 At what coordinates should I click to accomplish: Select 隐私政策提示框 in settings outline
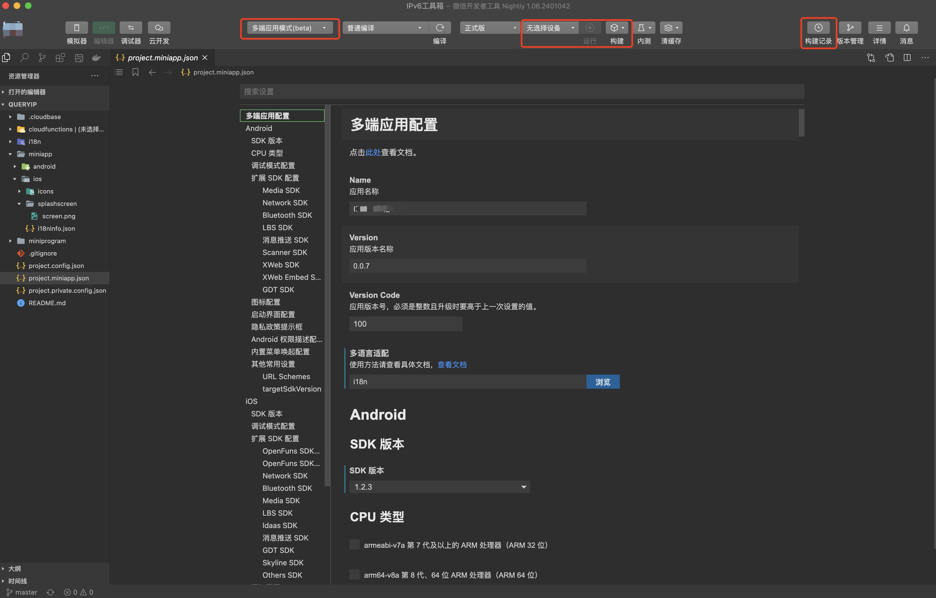(x=277, y=327)
